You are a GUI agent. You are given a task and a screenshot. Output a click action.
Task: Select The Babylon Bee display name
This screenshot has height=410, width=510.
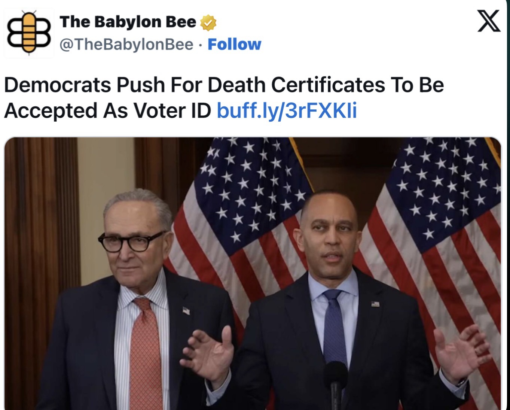point(128,22)
